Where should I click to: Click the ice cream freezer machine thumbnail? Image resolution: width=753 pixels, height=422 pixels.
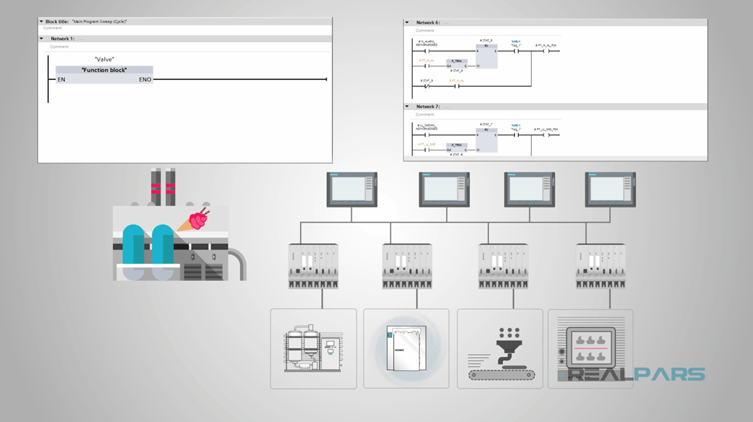pos(406,348)
